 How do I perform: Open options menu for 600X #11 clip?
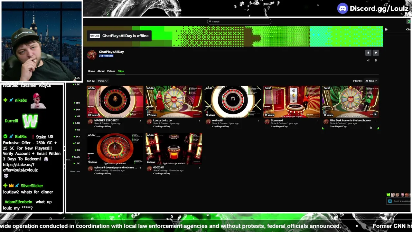pos(199,168)
